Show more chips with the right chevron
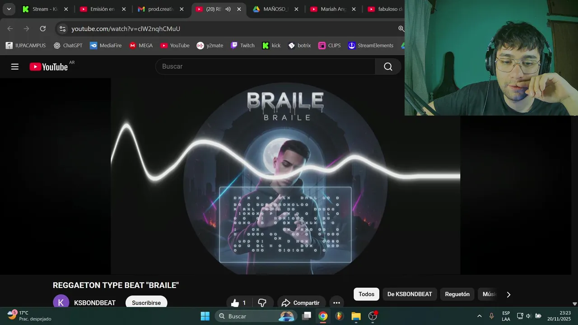Viewport: 578px width, 325px height. [x=508, y=294]
